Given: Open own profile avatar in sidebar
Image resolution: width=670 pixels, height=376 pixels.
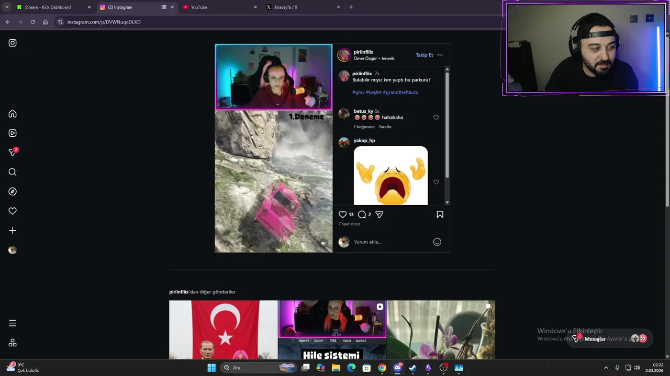Looking at the screenshot, I should pos(13,250).
